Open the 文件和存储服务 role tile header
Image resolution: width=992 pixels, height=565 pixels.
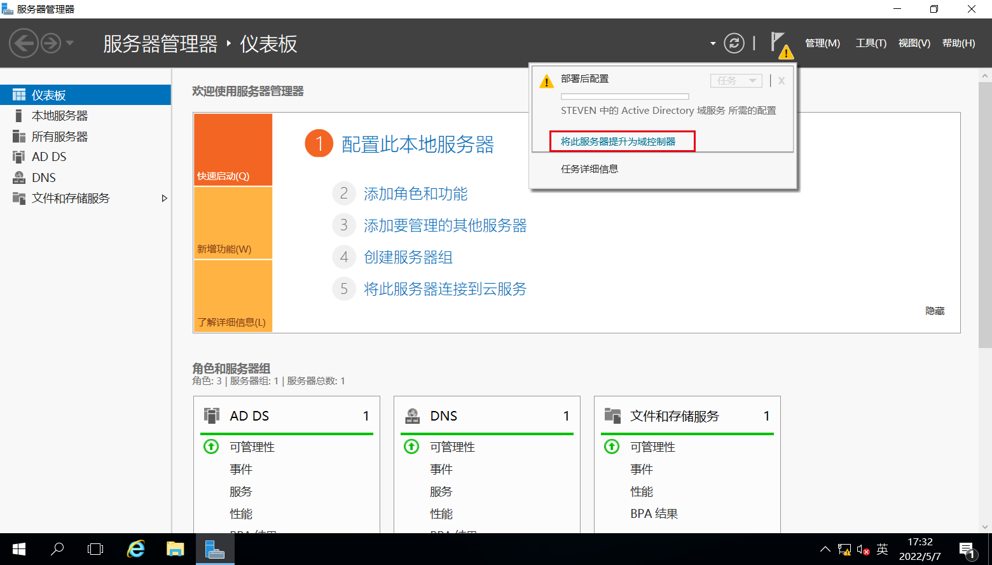(687, 415)
